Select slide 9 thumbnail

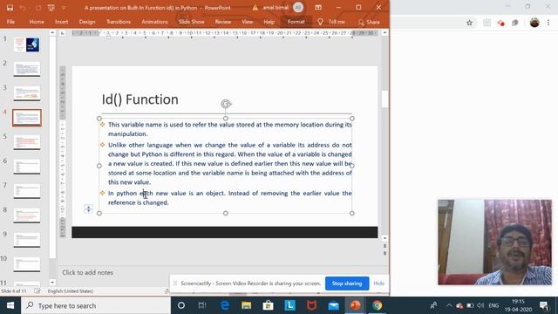[27, 240]
